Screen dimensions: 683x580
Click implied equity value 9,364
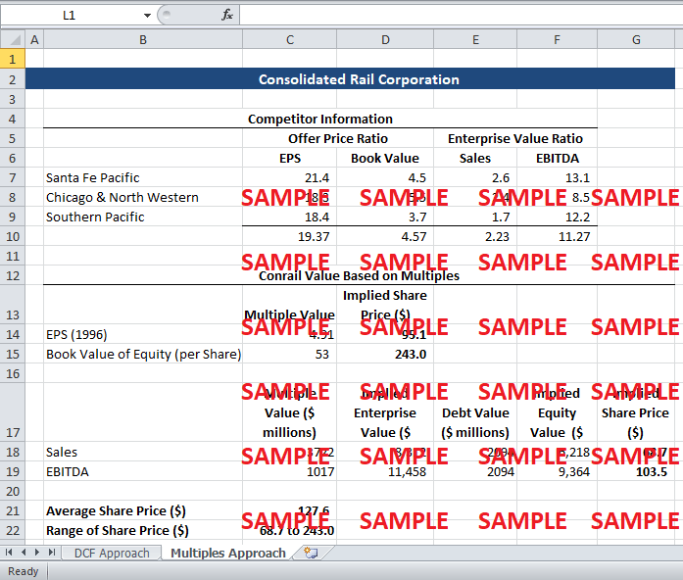(574, 471)
